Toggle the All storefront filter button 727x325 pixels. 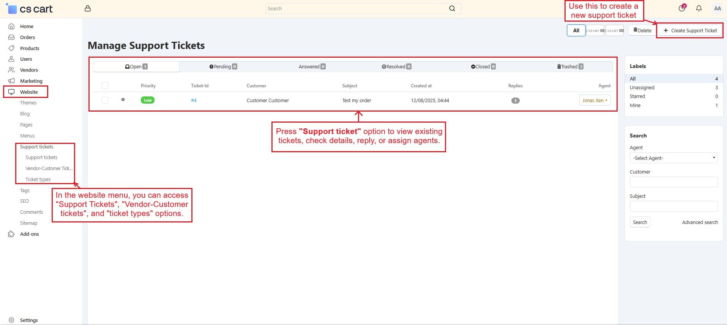tap(576, 30)
